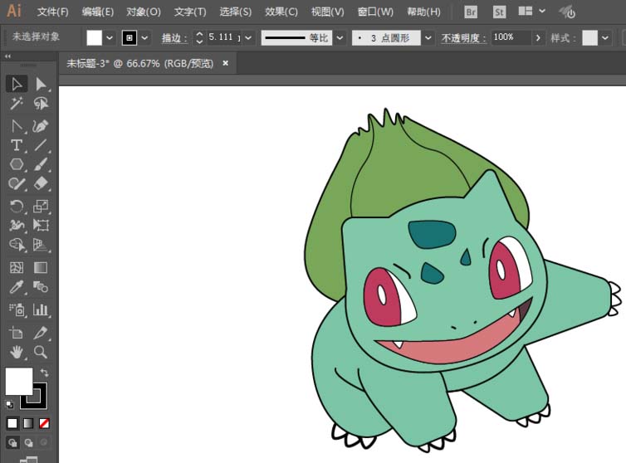Activate the Zoom tool magnifier

(41, 353)
